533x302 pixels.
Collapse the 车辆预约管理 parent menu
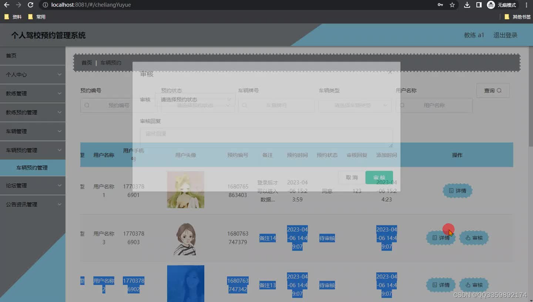[33, 150]
